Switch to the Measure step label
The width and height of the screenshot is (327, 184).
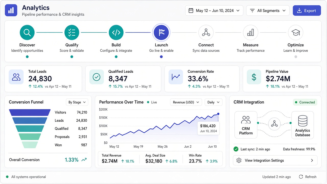[x=251, y=45]
